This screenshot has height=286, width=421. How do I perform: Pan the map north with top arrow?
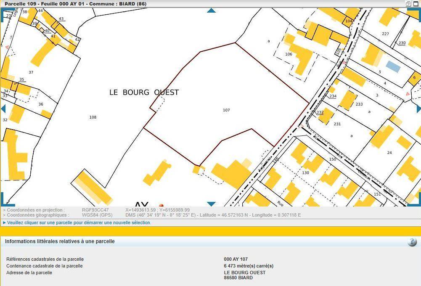pos(211,11)
